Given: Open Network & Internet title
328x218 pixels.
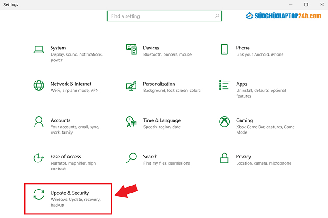Looking at the screenshot, I should (x=71, y=84).
